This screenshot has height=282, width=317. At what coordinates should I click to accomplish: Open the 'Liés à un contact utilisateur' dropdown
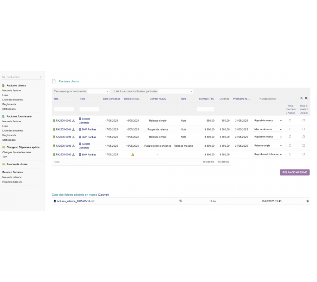[175, 91]
